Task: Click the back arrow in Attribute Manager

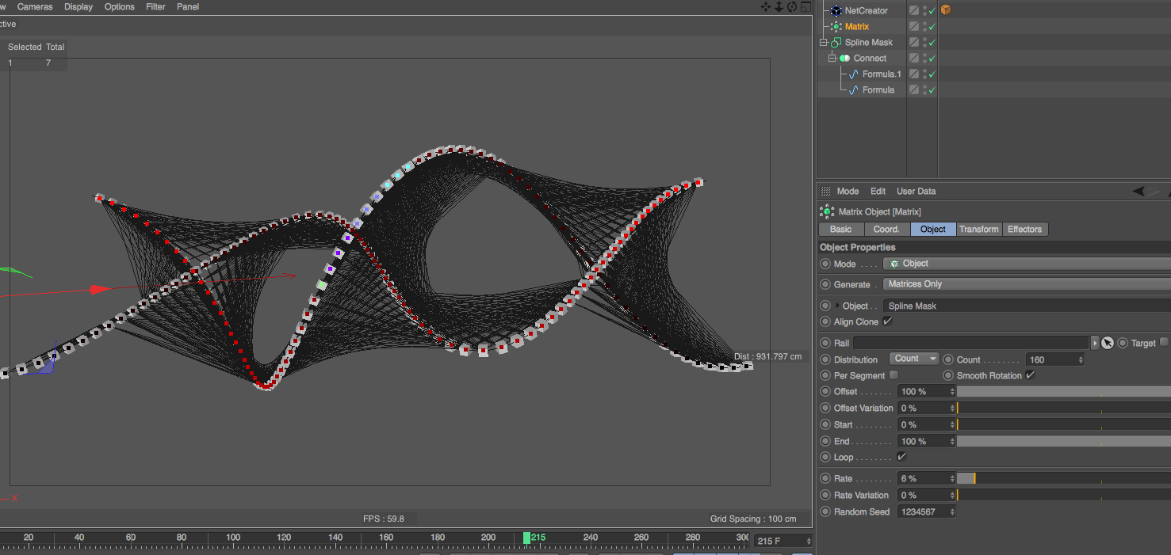Action: pyautogui.click(x=1140, y=191)
